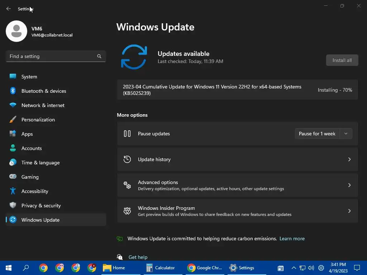Click the Apps icon in sidebar
The image size is (367, 275).
(13, 134)
